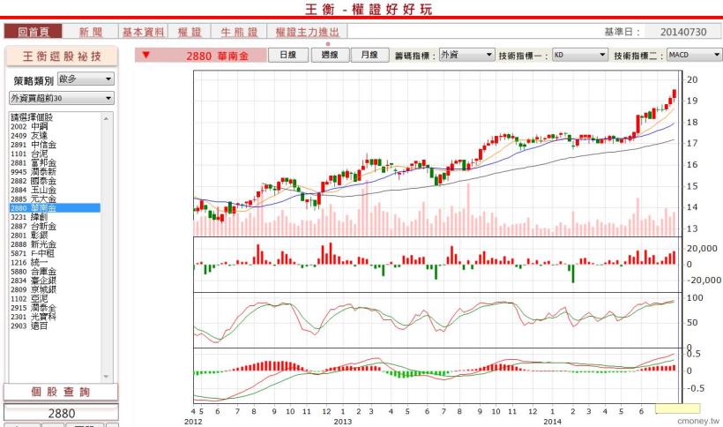Click the cmoney.tw link

coord(698,421)
